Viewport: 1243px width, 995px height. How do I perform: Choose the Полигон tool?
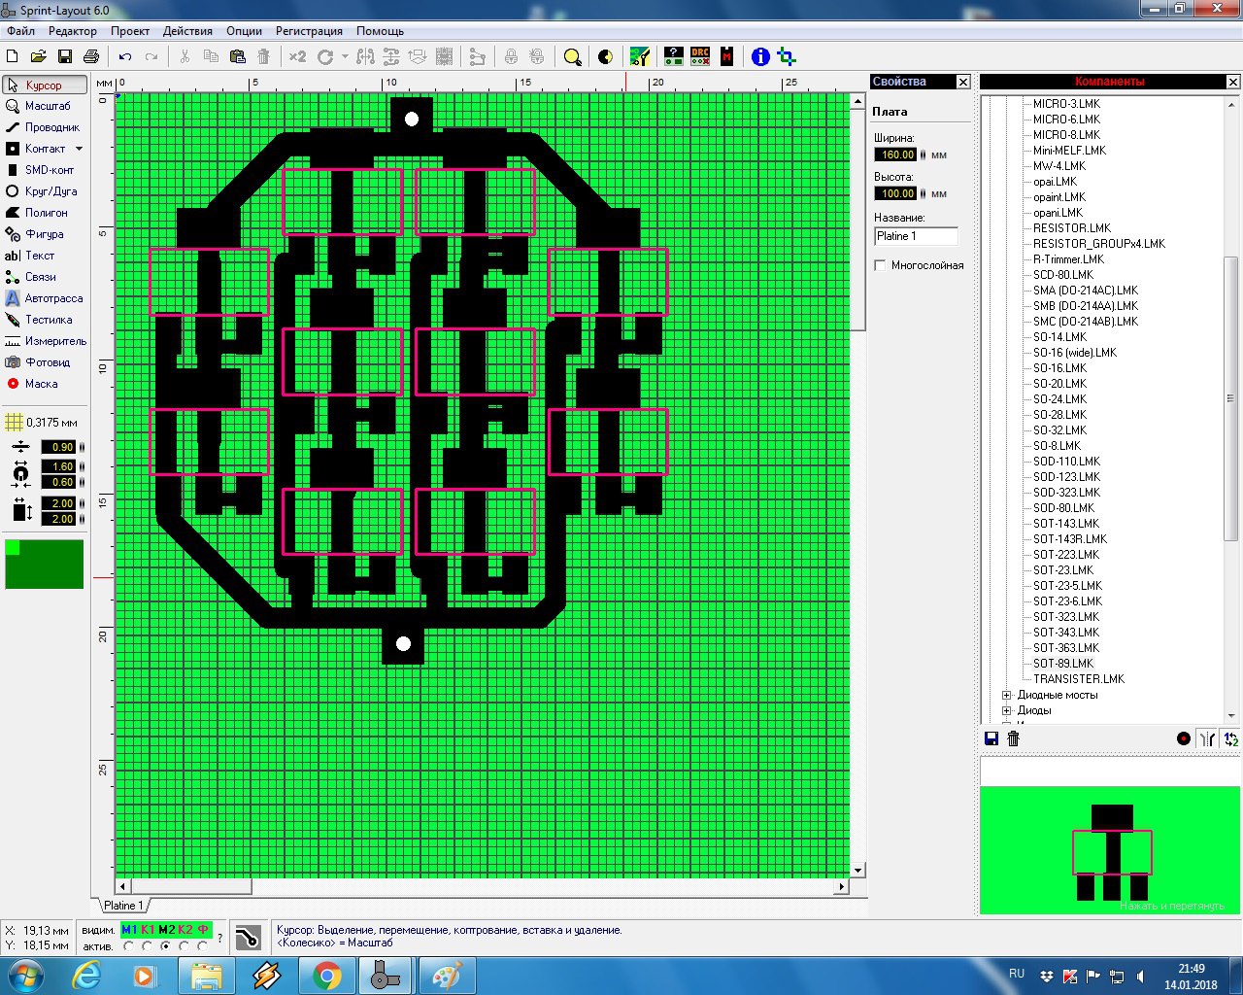pos(44,213)
